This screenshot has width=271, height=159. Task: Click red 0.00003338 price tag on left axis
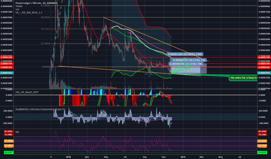[7, 57]
